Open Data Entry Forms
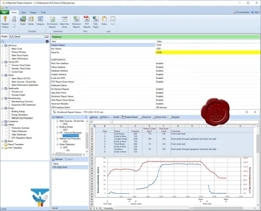The image size is (261, 211). coord(64,22)
